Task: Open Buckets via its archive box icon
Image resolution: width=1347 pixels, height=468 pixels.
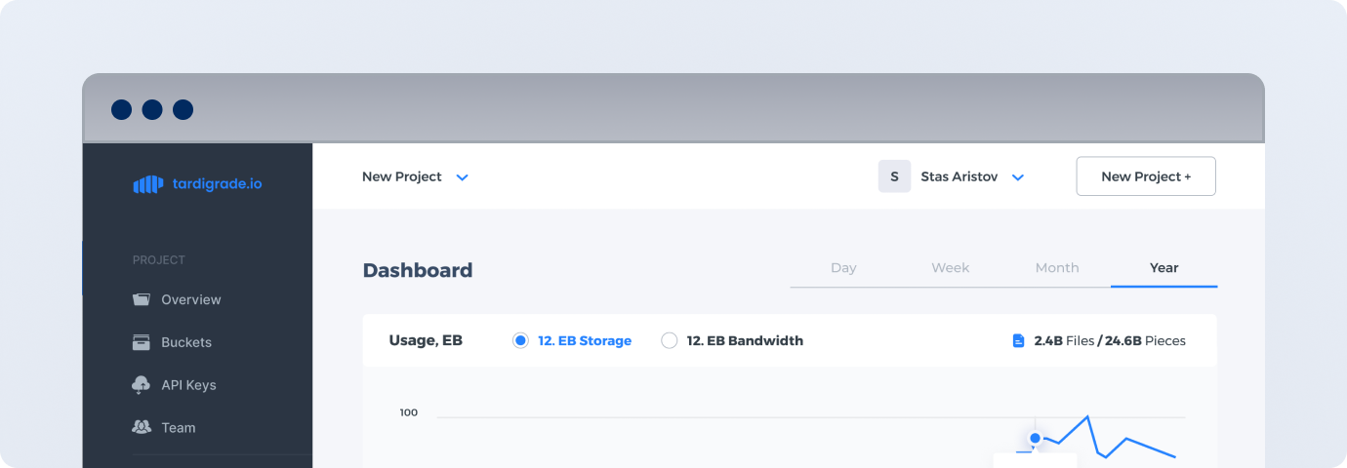Action: (x=142, y=342)
